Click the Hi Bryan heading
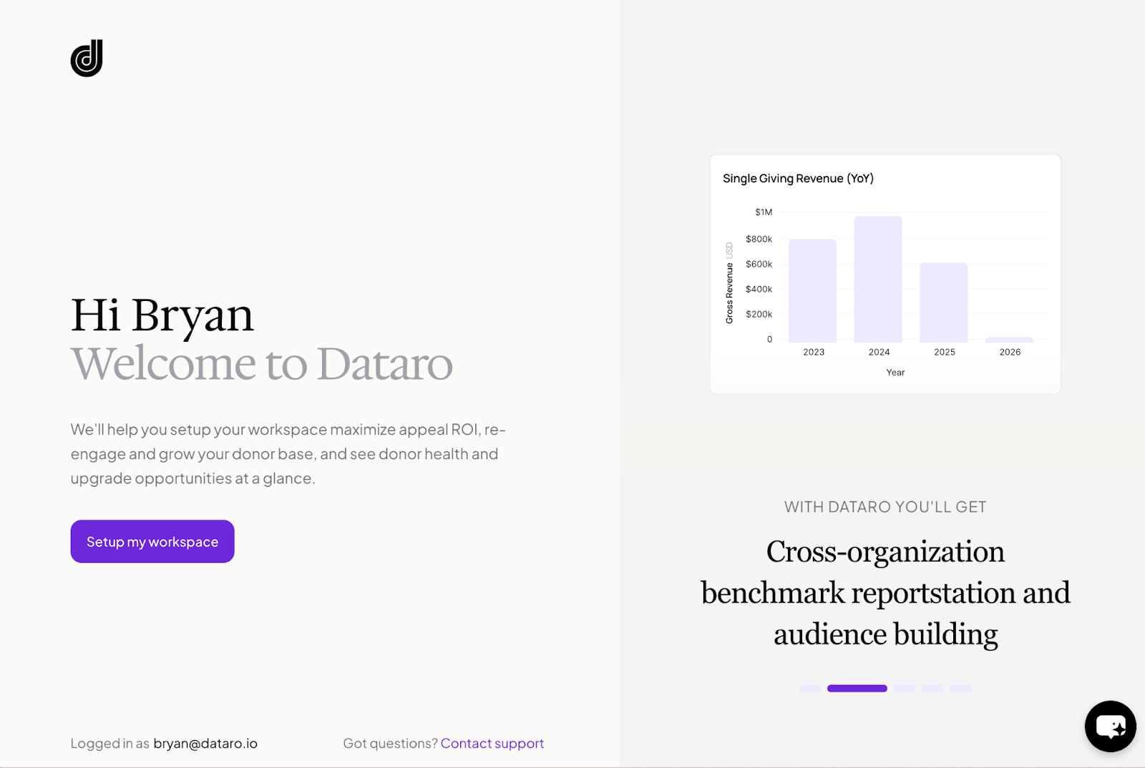 [x=162, y=315]
